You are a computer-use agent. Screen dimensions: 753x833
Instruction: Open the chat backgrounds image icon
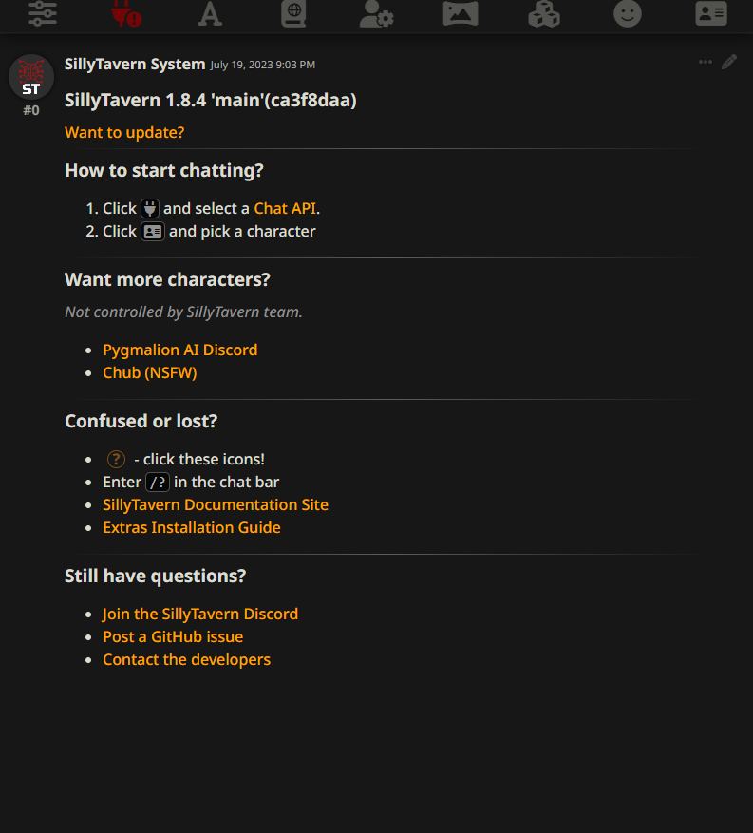click(x=461, y=13)
